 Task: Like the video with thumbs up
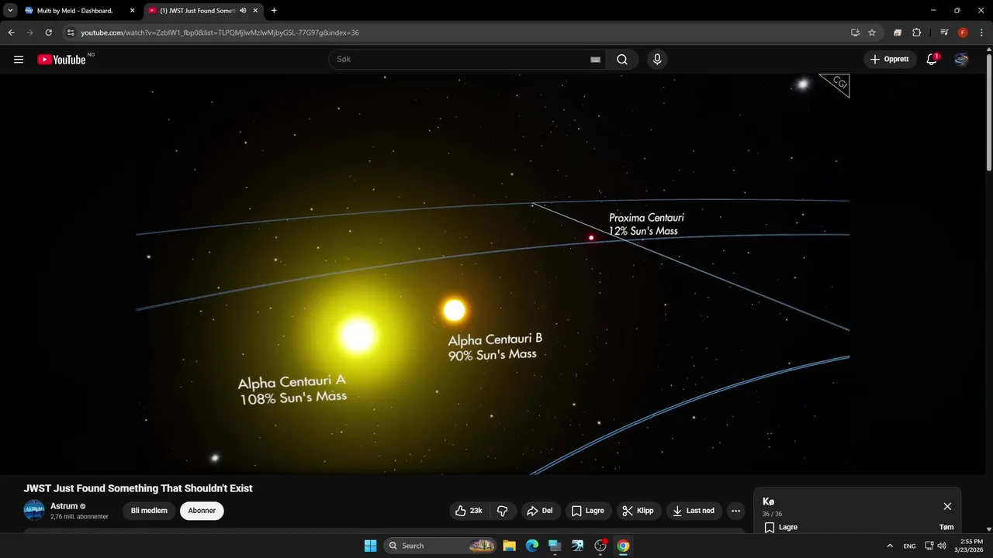469,511
